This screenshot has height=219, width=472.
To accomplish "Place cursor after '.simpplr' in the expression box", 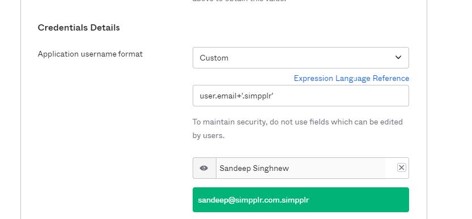I will tap(274, 96).
